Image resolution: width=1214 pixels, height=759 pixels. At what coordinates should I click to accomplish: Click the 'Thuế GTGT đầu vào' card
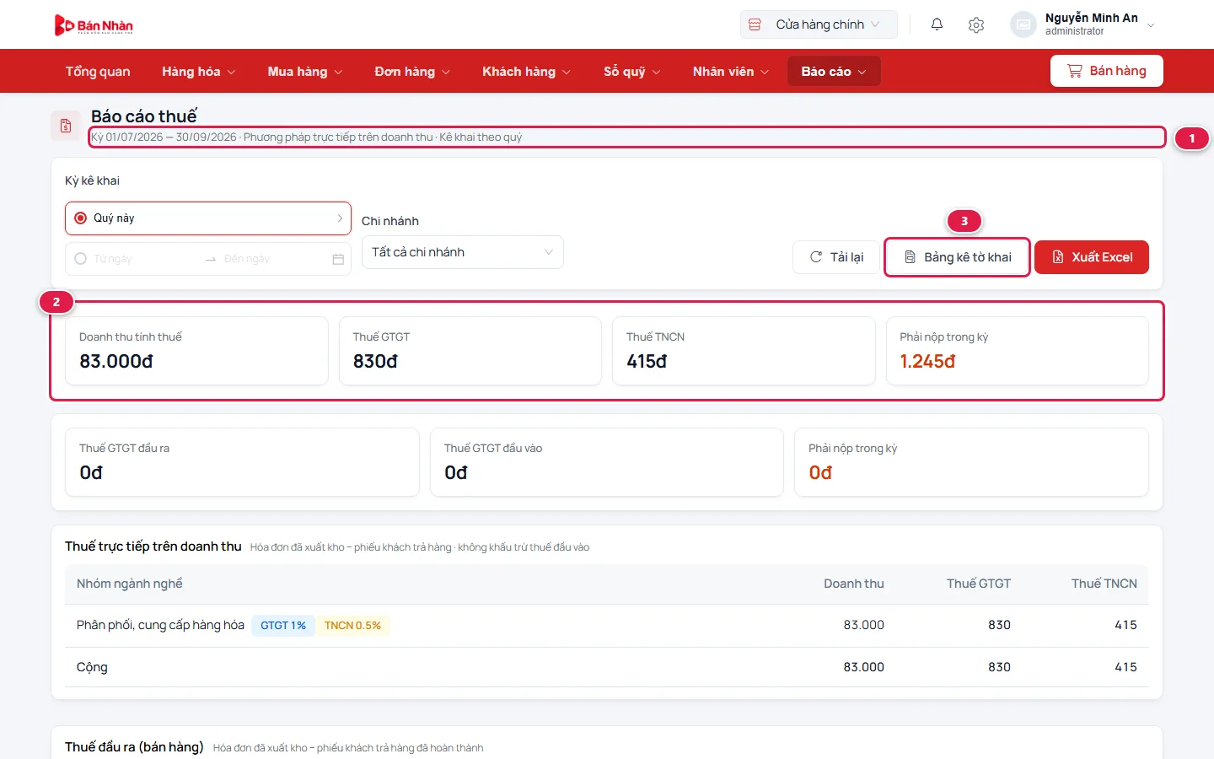pos(607,462)
